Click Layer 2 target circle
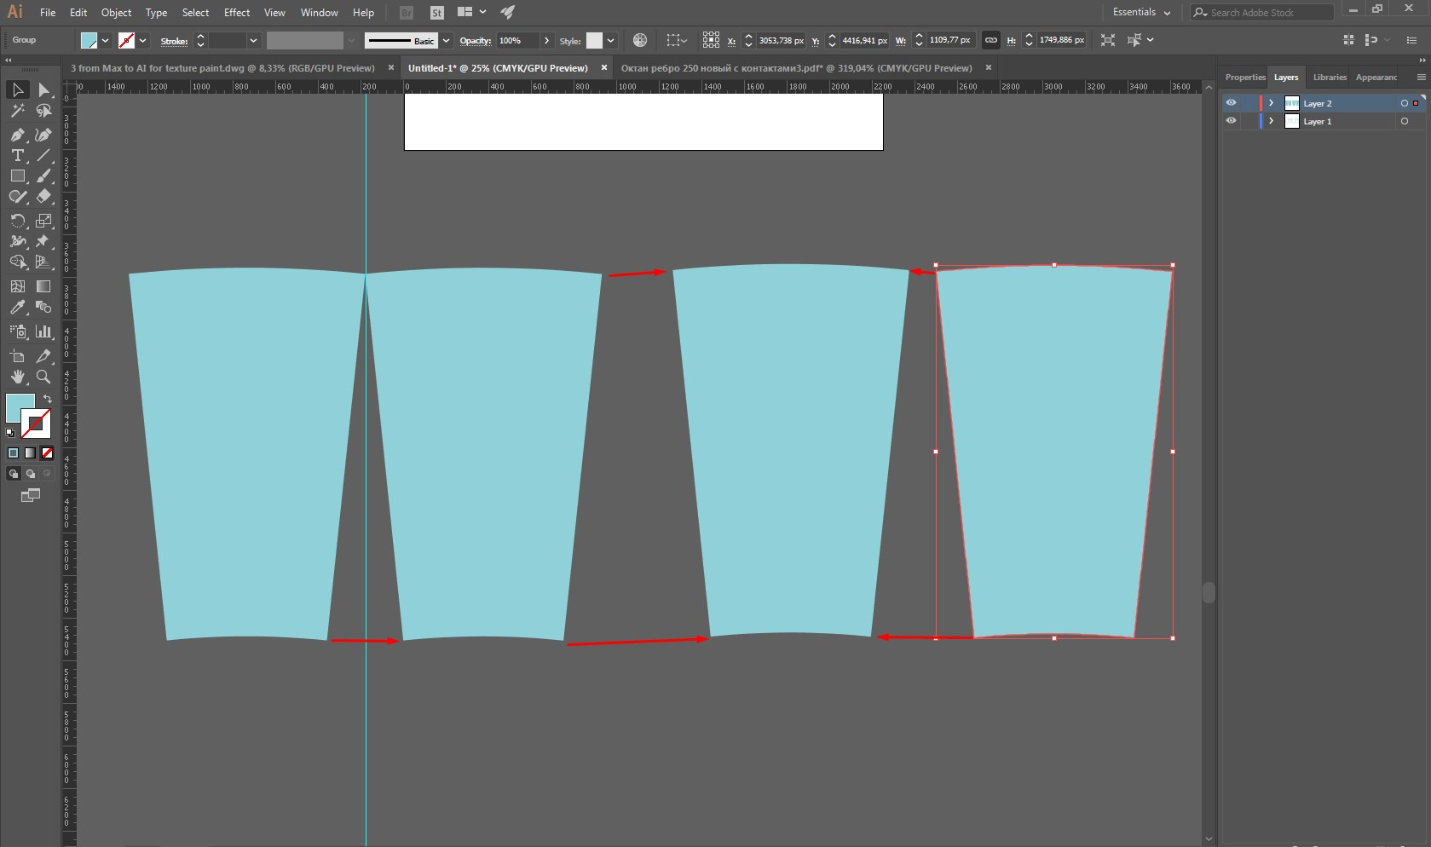Image resolution: width=1431 pixels, height=847 pixels. point(1405,103)
